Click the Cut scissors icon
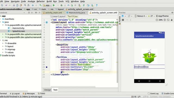The height and width of the screenshot is (98, 174). 14,5
